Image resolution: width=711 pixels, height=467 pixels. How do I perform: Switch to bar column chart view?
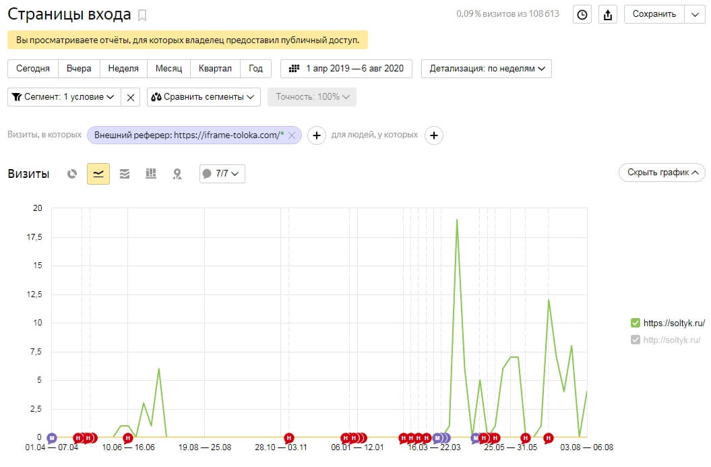coord(151,174)
